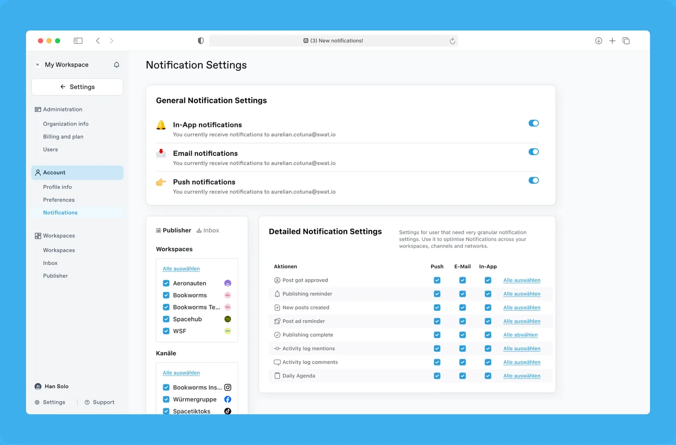The width and height of the screenshot is (676, 445).
Task: Click the Han Solo avatar icon
Action: [x=38, y=387]
